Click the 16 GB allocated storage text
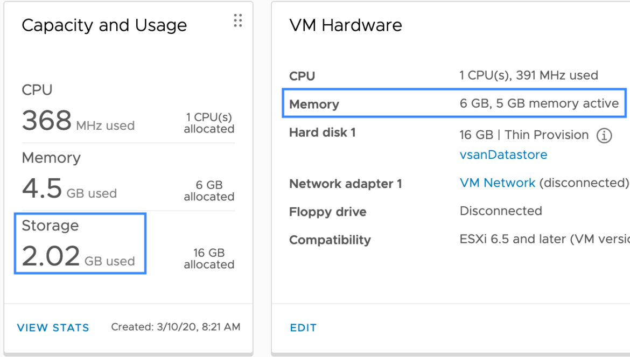This screenshot has height=357, width=630. [209, 258]
